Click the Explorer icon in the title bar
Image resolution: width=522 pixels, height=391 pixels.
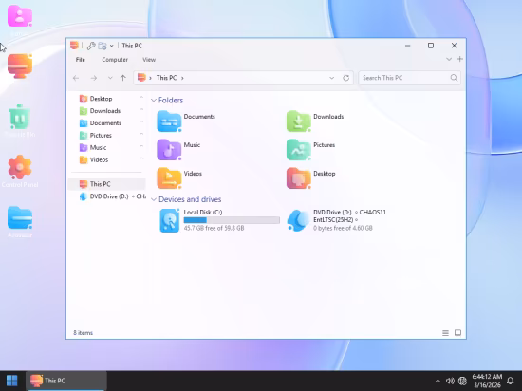click(74, 46)
